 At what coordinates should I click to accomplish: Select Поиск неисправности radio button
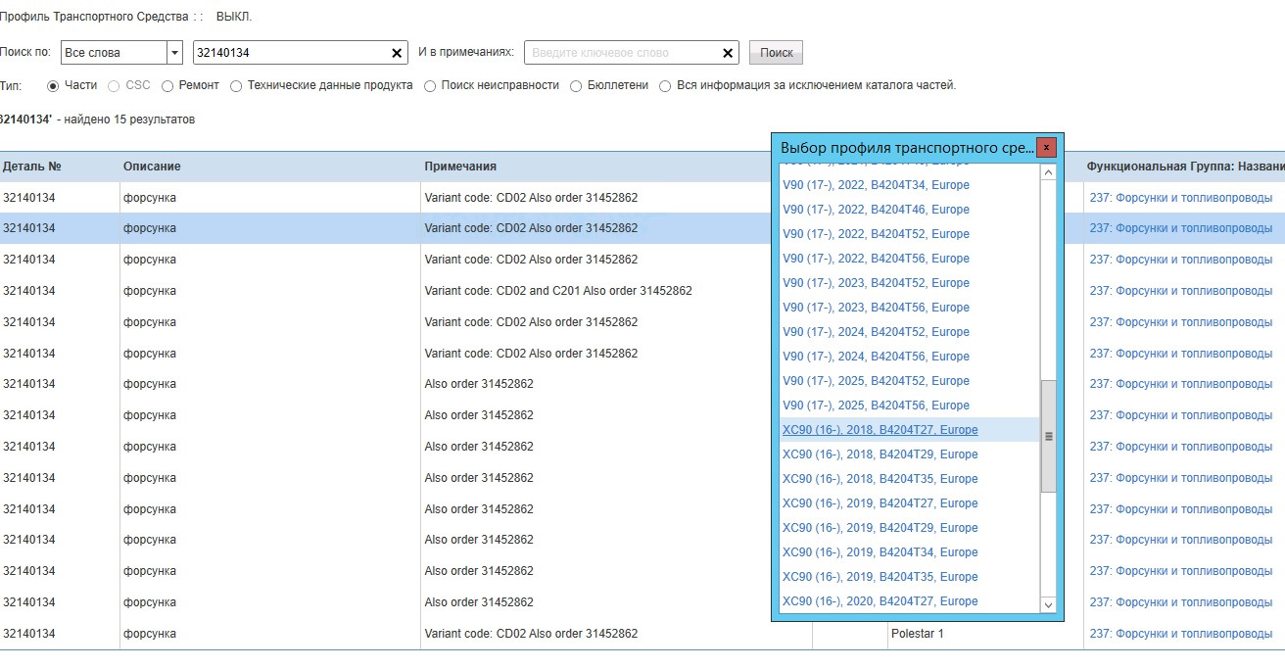click(430, 85)
